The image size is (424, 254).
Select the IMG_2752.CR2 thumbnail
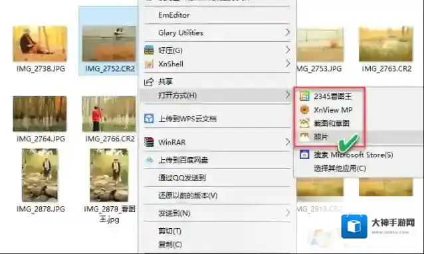pyautogui.click(x=109, y=44)
